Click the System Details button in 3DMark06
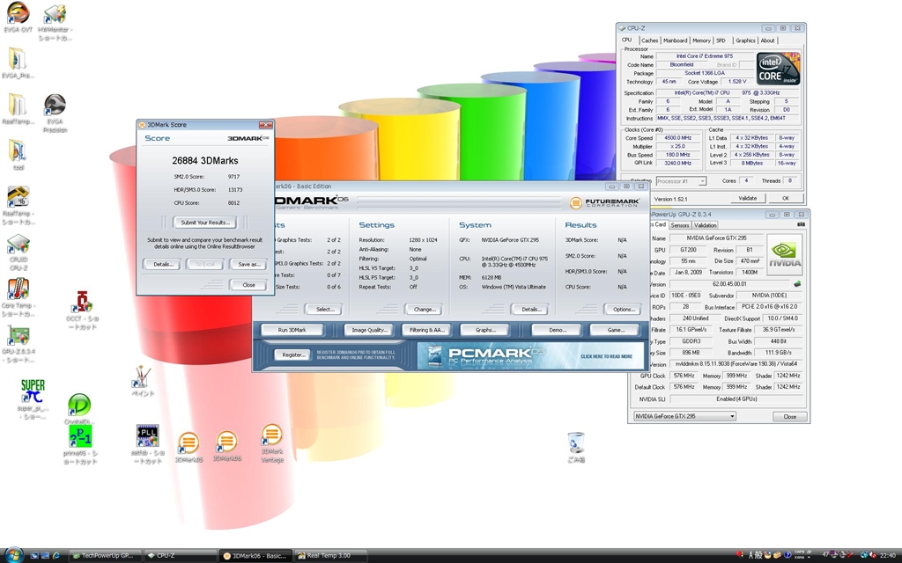The height and width of the screenshot is (563, 902). coord(530,310)
